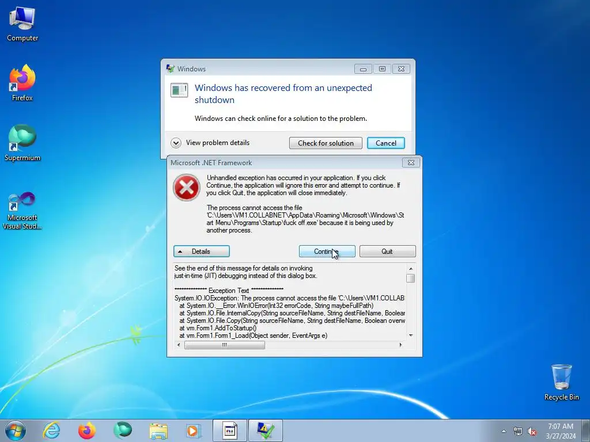
Task: Click horizontal scrollbar left arrow in details
Action: pos(179,345)
